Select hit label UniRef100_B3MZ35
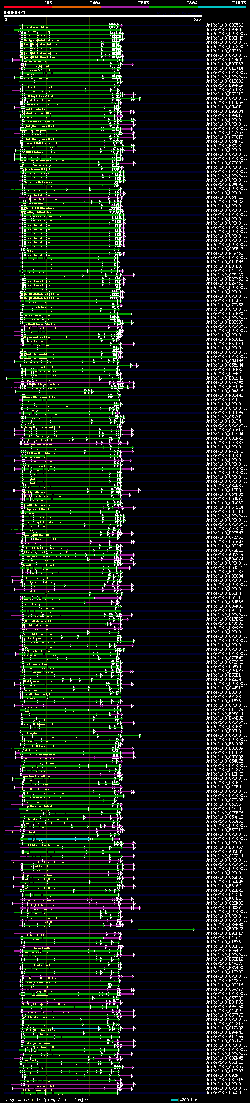This screenshot has width=250, height=1103. (224, 146)
